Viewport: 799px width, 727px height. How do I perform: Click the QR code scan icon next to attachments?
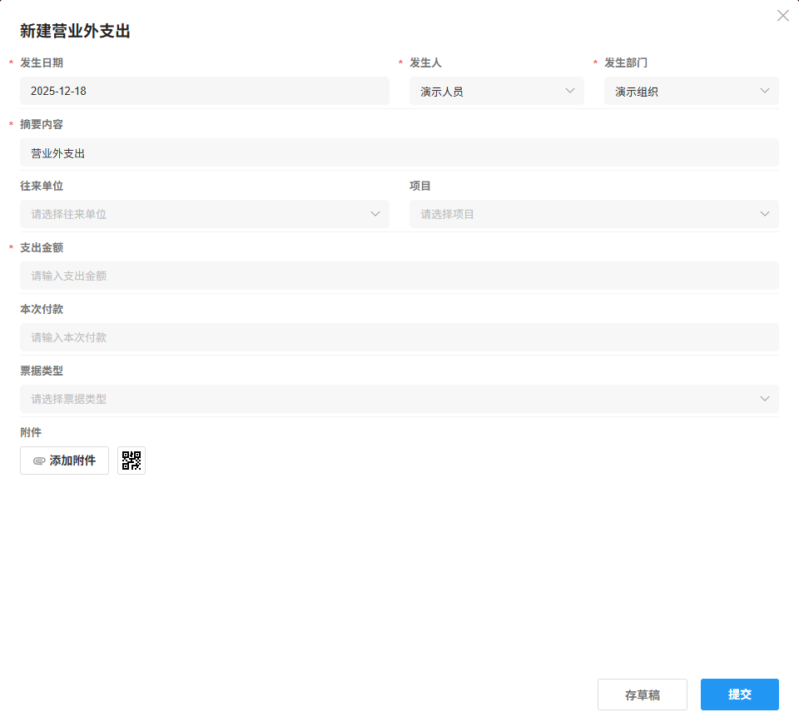[131, 460]
